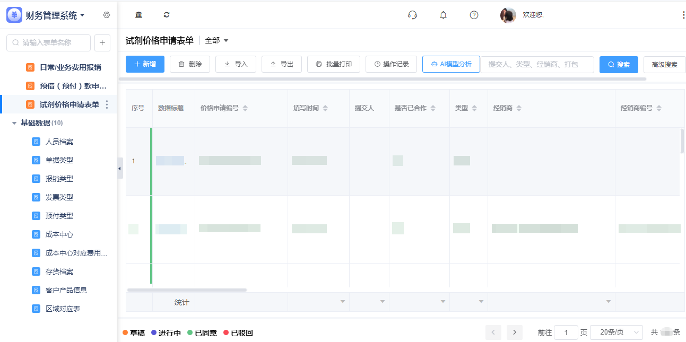Open the 全部 view filter dropdown
This screenshot has width=686, height=342.
216,40
